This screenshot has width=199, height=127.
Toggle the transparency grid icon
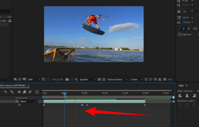click(x=104, y=79)
